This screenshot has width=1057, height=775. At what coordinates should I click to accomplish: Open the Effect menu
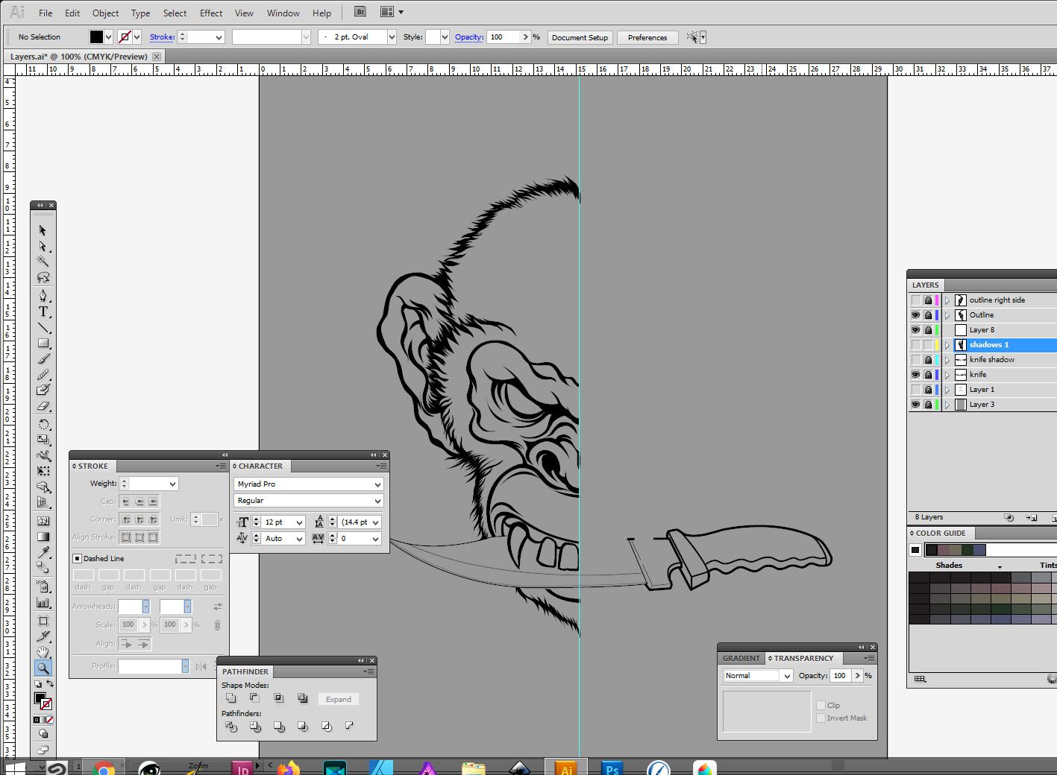[211, 13]
